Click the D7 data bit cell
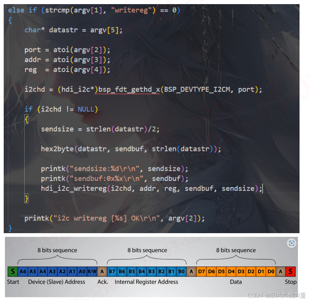 point(201,271)
